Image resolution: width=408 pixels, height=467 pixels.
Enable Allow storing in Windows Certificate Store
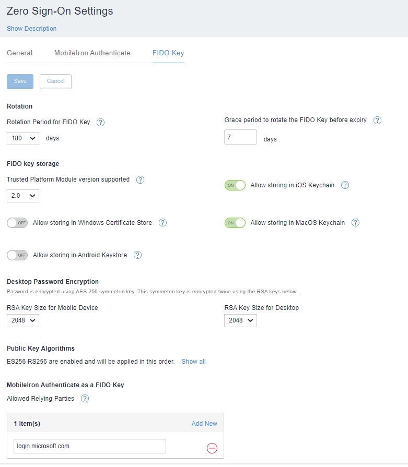pos(17,223)
